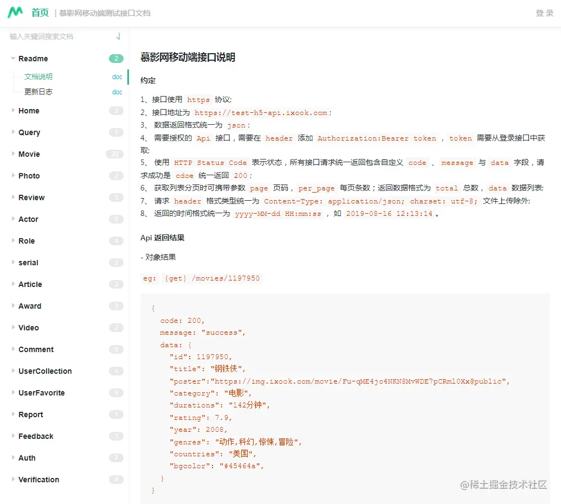Click the poster URL string in JSON
This screenshot has width=561, height=504.
pyautogui.click(x=360, y=381)
